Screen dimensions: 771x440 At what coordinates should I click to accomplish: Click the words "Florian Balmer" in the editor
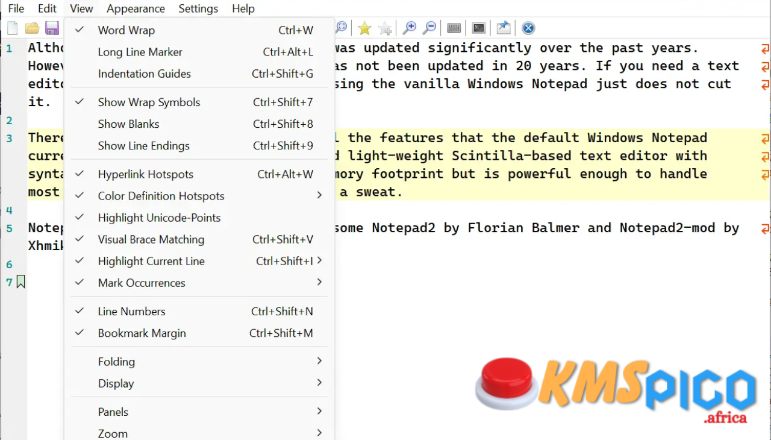point(524,228)
